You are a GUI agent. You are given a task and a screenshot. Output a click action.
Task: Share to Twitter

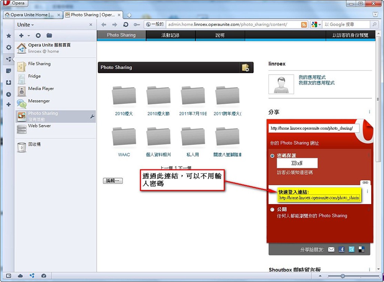coord(351,249)
